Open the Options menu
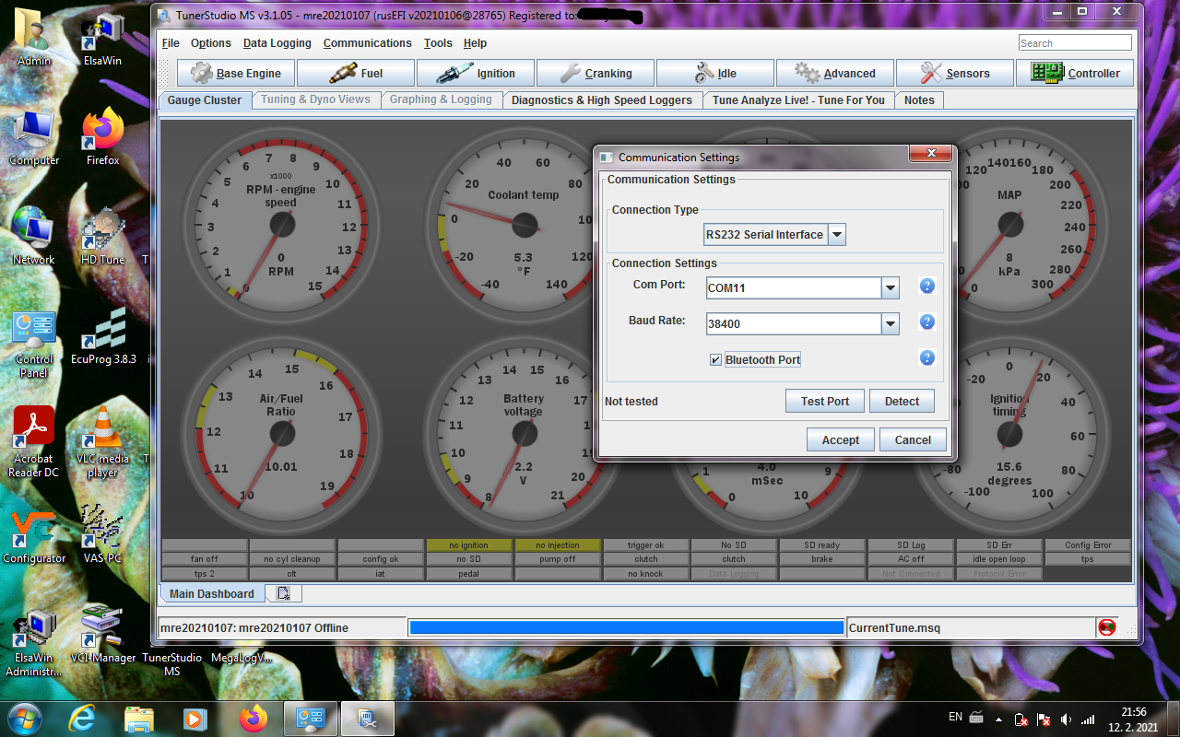Viewport: 1180px width, 737px height. click(x=211, y=43)
